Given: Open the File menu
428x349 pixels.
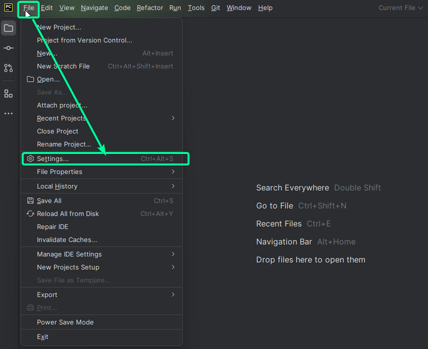Looking at the screenshot, I should pyautogui.click(x=28, y=8).
